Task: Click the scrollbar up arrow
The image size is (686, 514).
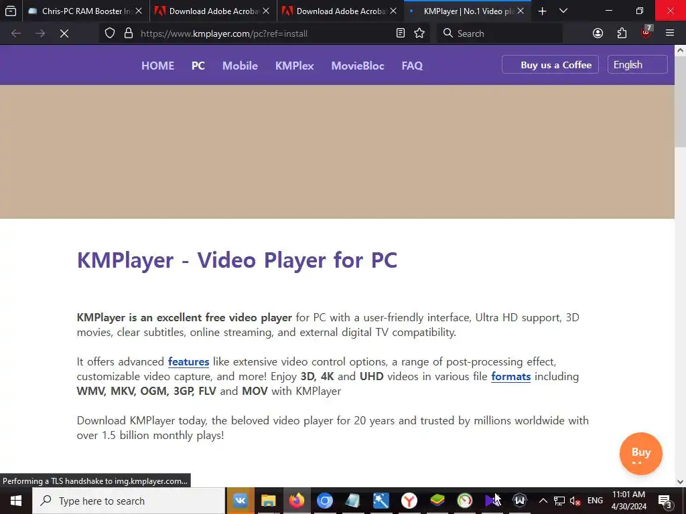Action: click(x=681, y=50)
